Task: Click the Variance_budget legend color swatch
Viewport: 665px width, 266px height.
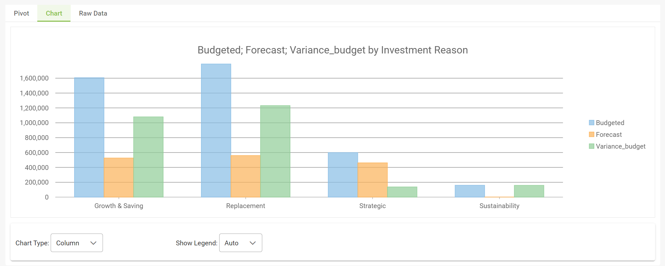Action: point(591,146)
